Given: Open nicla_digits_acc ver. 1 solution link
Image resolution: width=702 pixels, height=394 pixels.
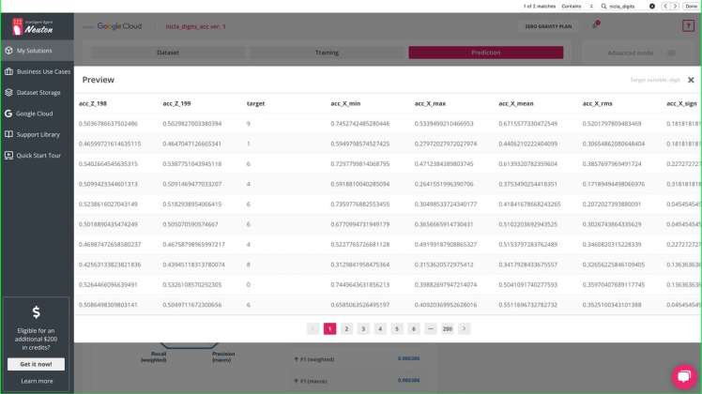Looking at the screenshot, I should tap(195, 26).
